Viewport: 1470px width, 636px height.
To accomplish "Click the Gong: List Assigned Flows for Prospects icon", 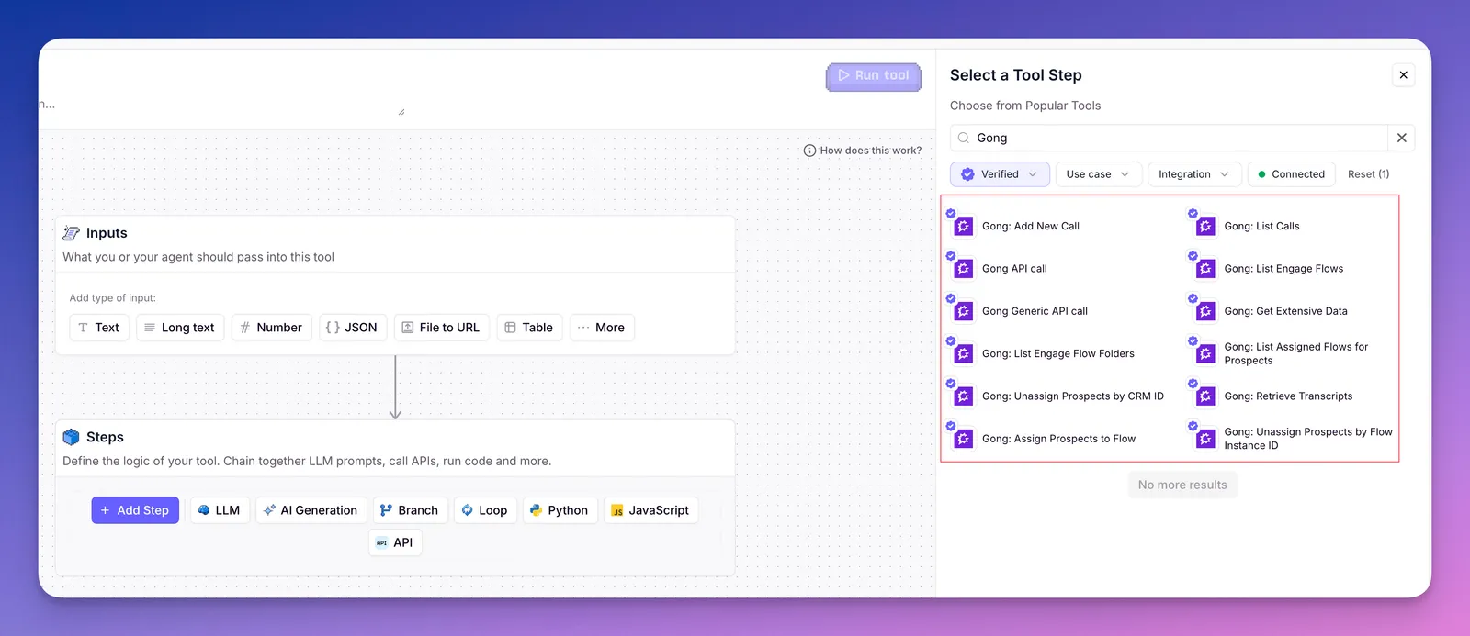I will click(x=1205, y=353).
